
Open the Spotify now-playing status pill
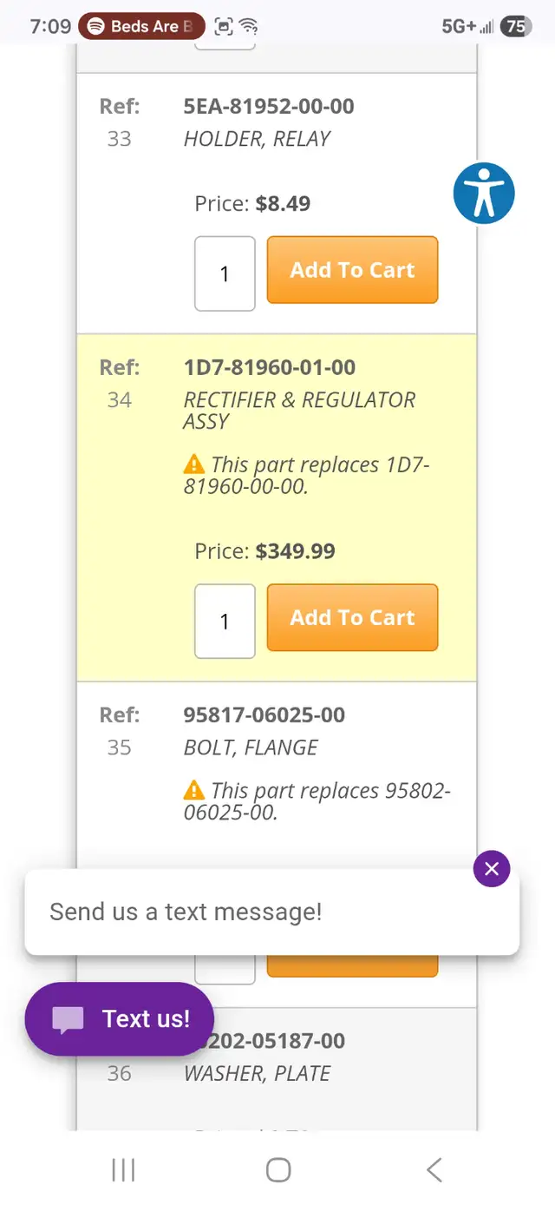[x=141, y=26]
